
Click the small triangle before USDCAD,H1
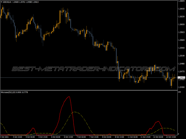point(2,2)
